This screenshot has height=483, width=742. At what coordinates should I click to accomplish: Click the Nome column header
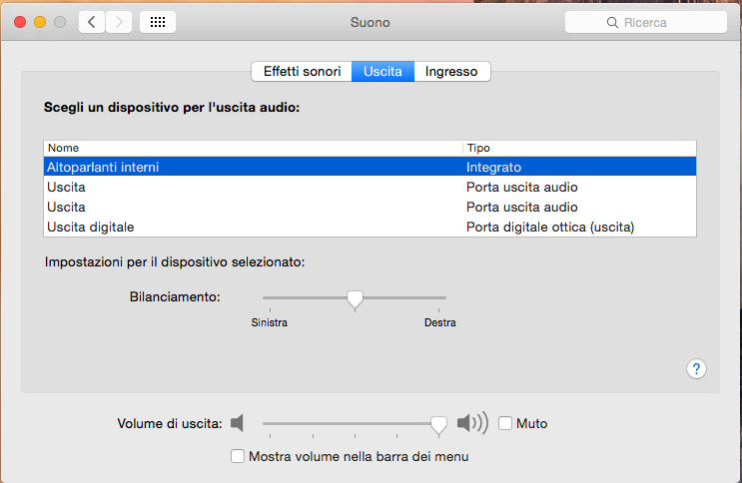coord(254,148)
